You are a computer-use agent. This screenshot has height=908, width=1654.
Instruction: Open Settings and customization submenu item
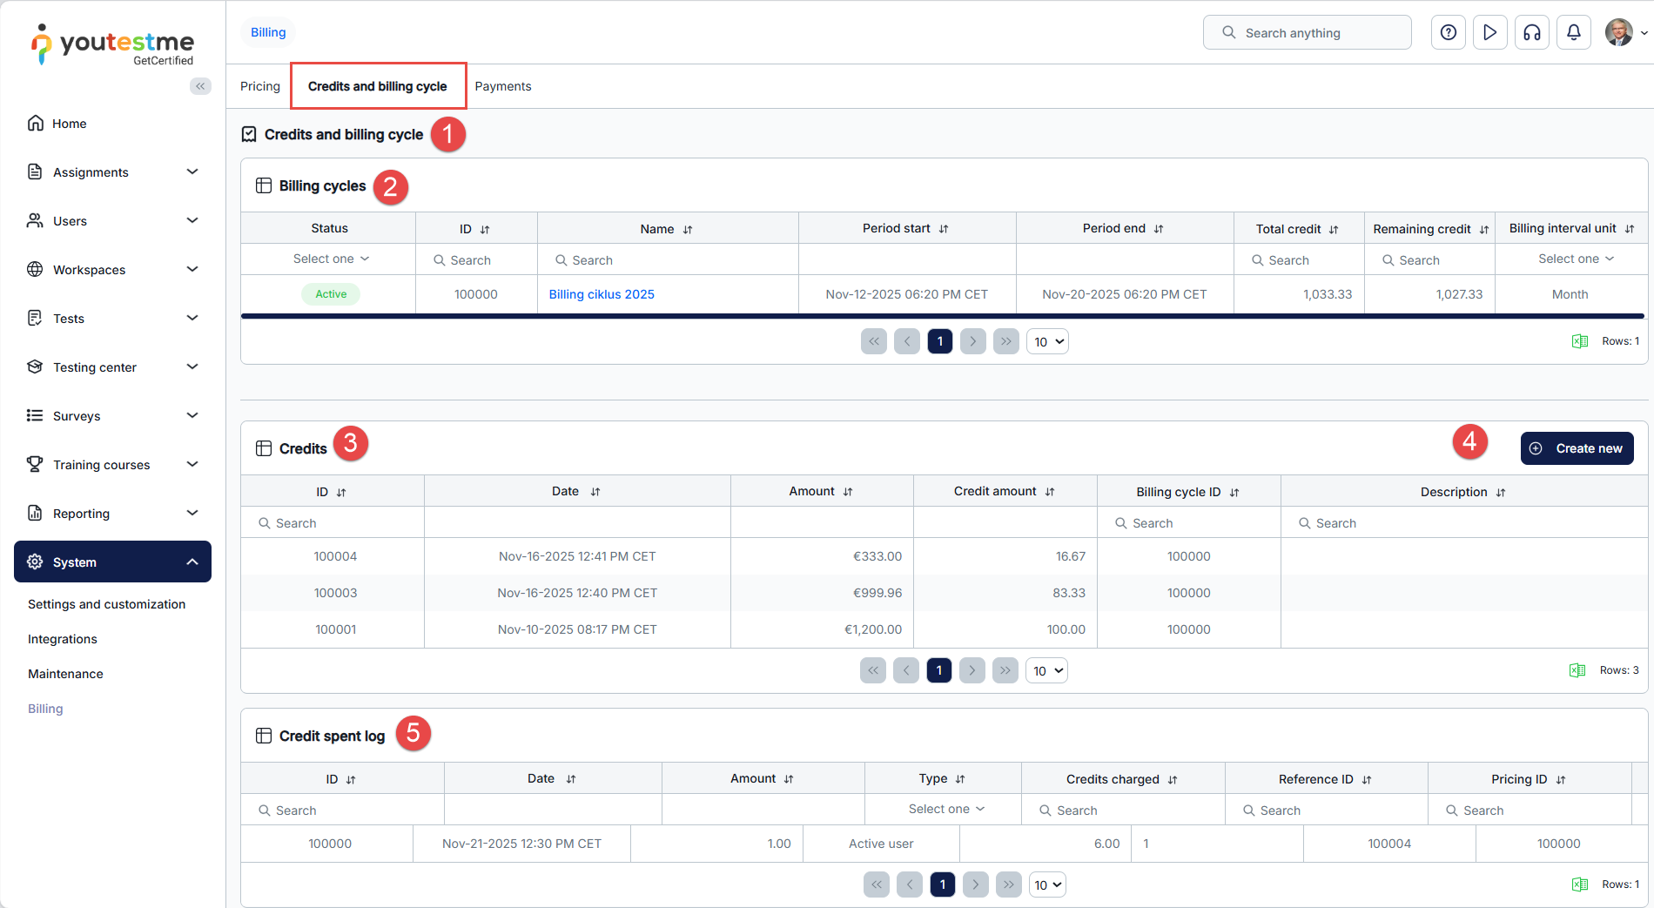(x=106, y=604)
